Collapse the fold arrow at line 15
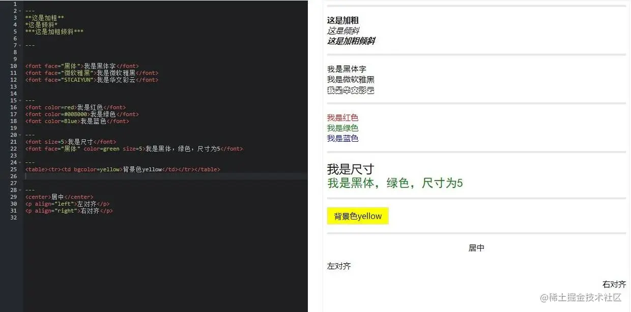Screen dimensions: 631x312 [x=20, y=101]
